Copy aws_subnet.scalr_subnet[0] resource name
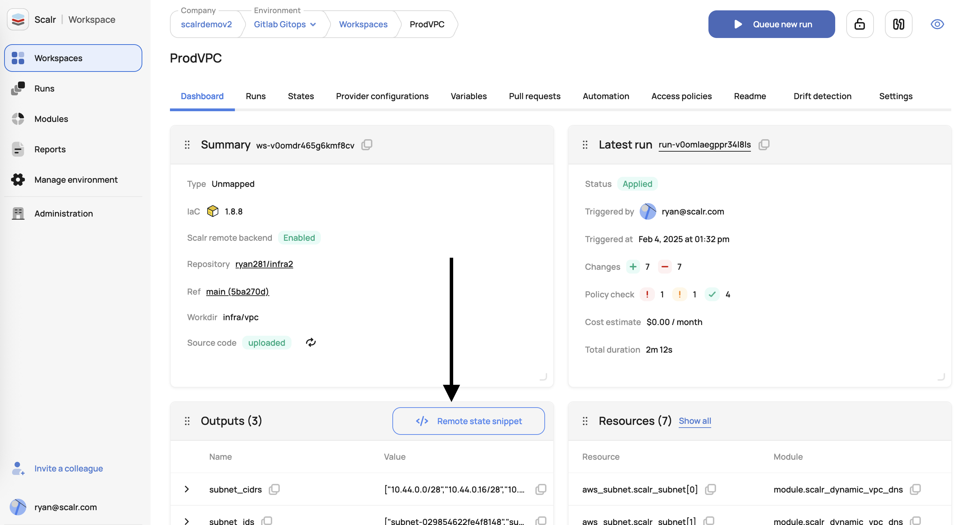Image resolution: width=963 pixels, height=525 pixels. pyautogui.click(x=710, y=489)
